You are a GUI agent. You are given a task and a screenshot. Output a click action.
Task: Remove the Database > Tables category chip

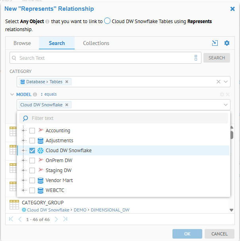67,82
